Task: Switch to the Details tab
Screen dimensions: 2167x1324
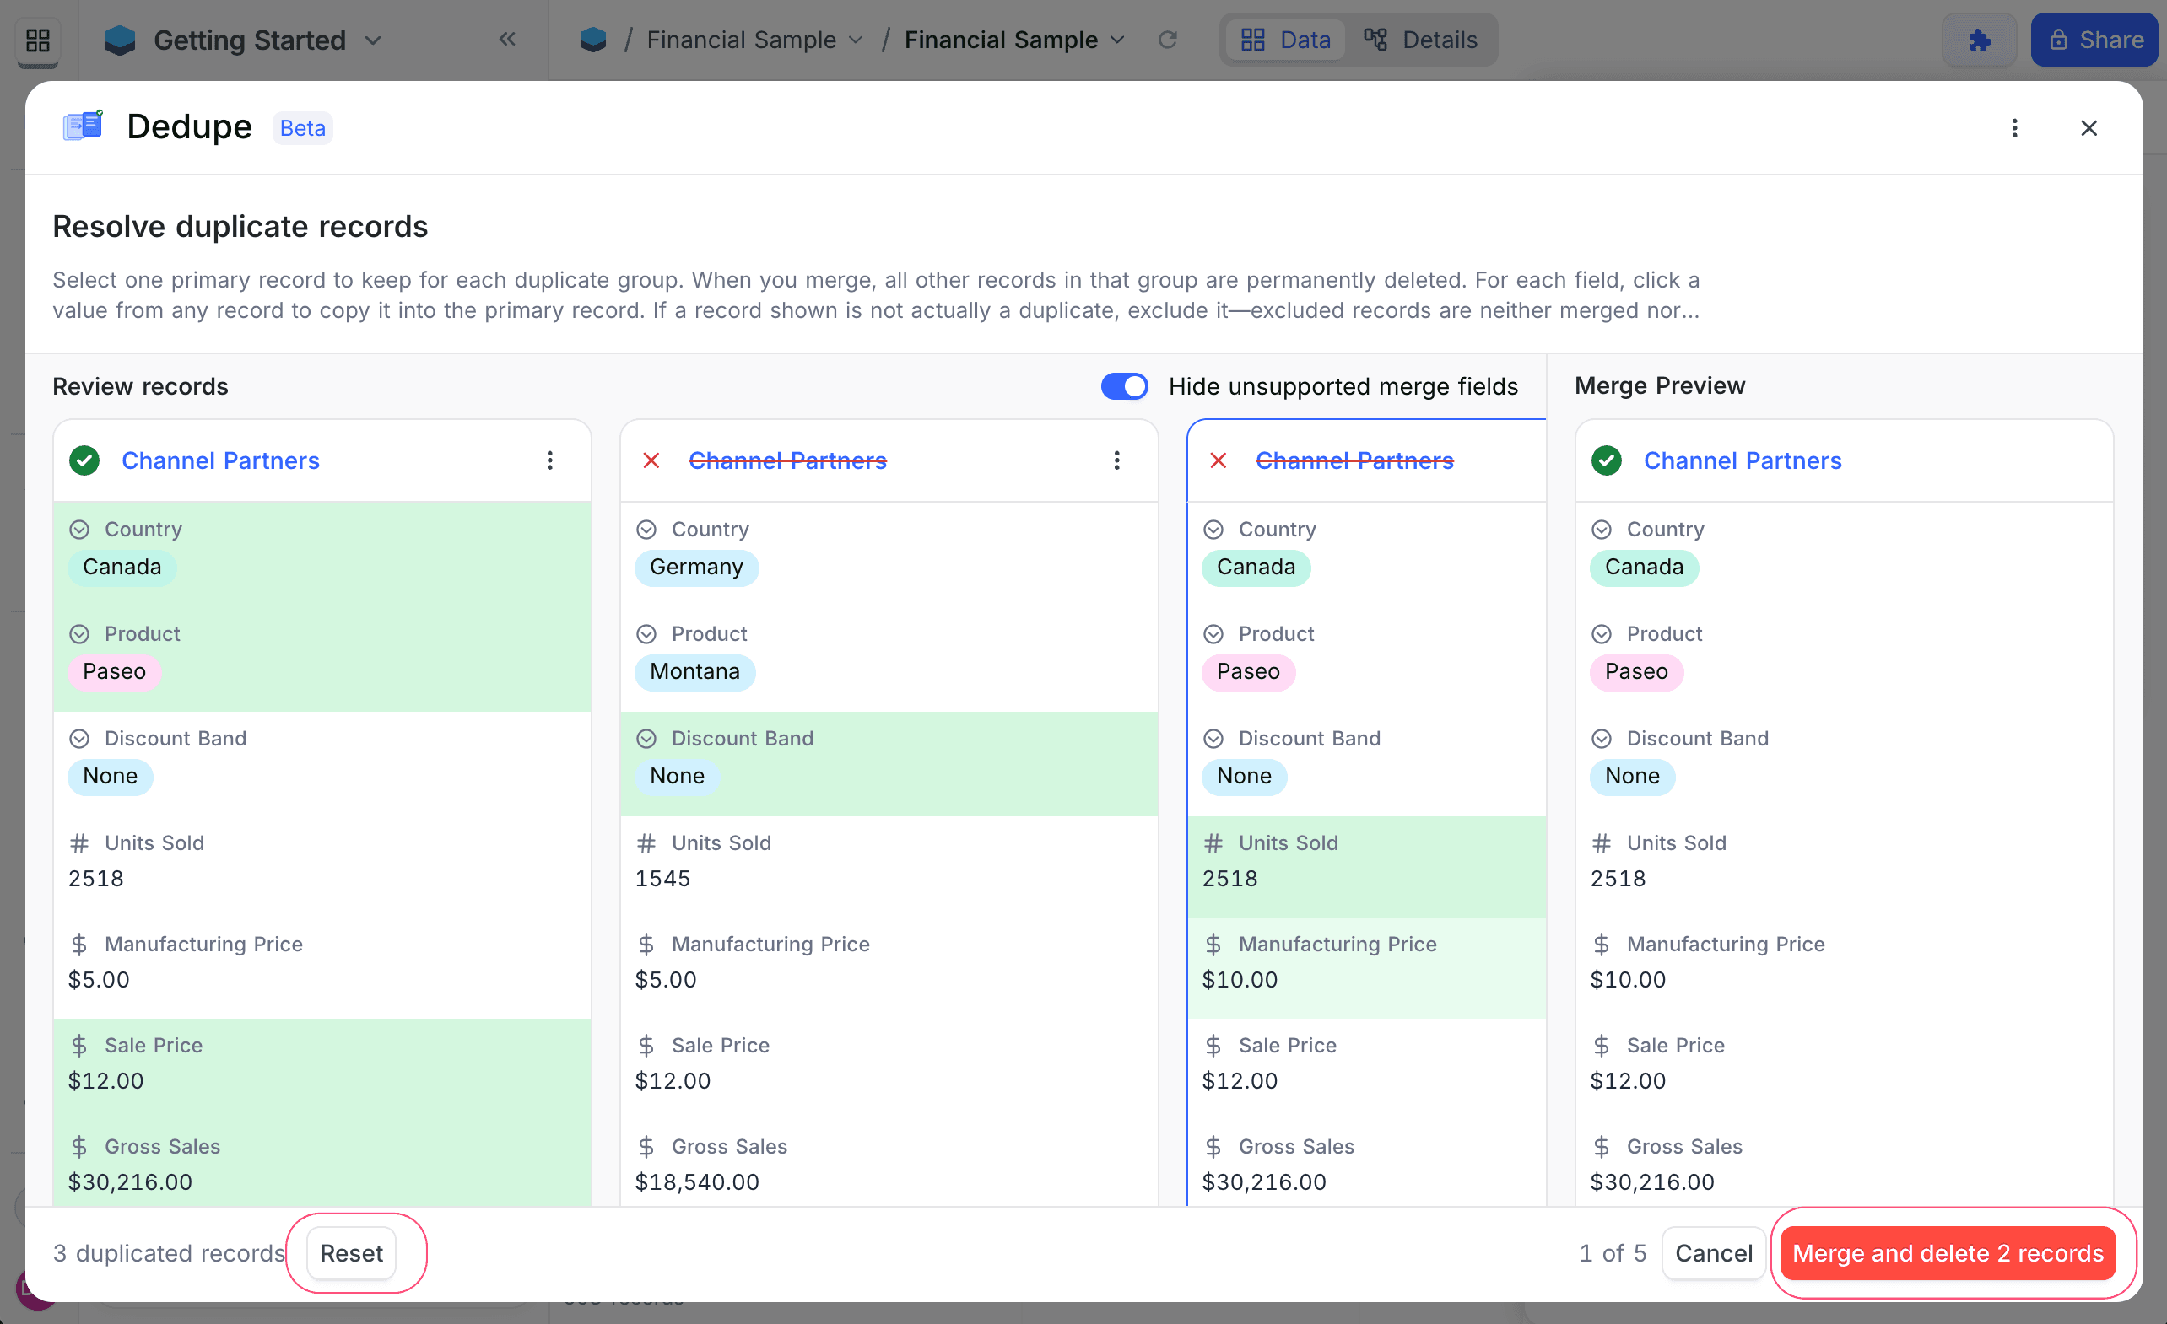Action: click(x=1420, y=40)
